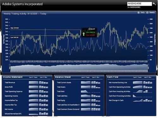Screen dimensions: 158x118
Task: Click the Total Debt six-year sparkline
Action: [x=86, y=92]
